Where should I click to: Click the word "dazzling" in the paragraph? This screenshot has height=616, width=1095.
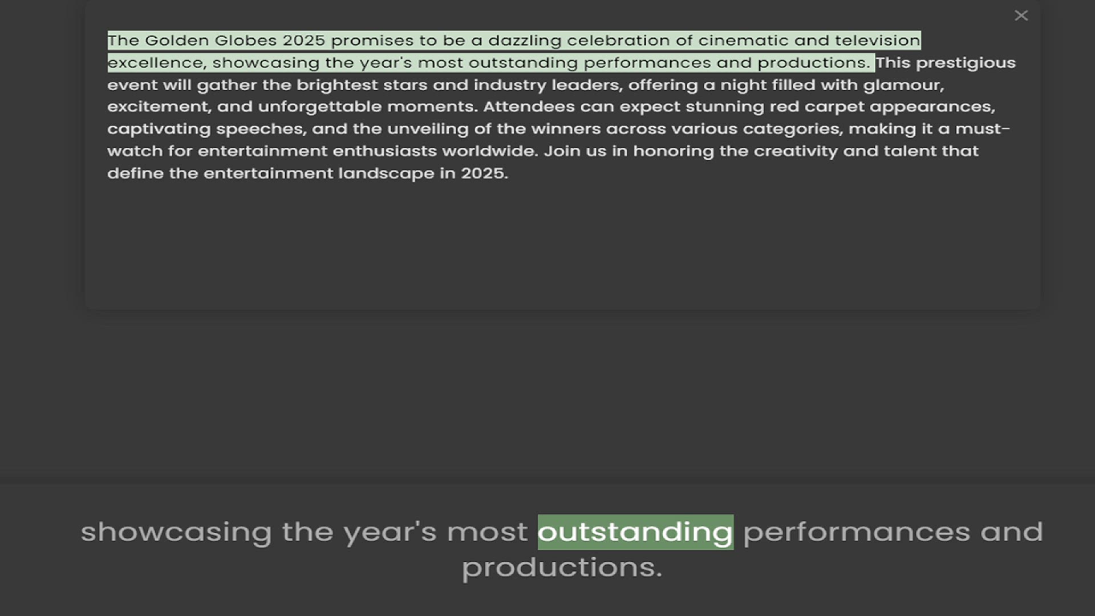[525, 40]
